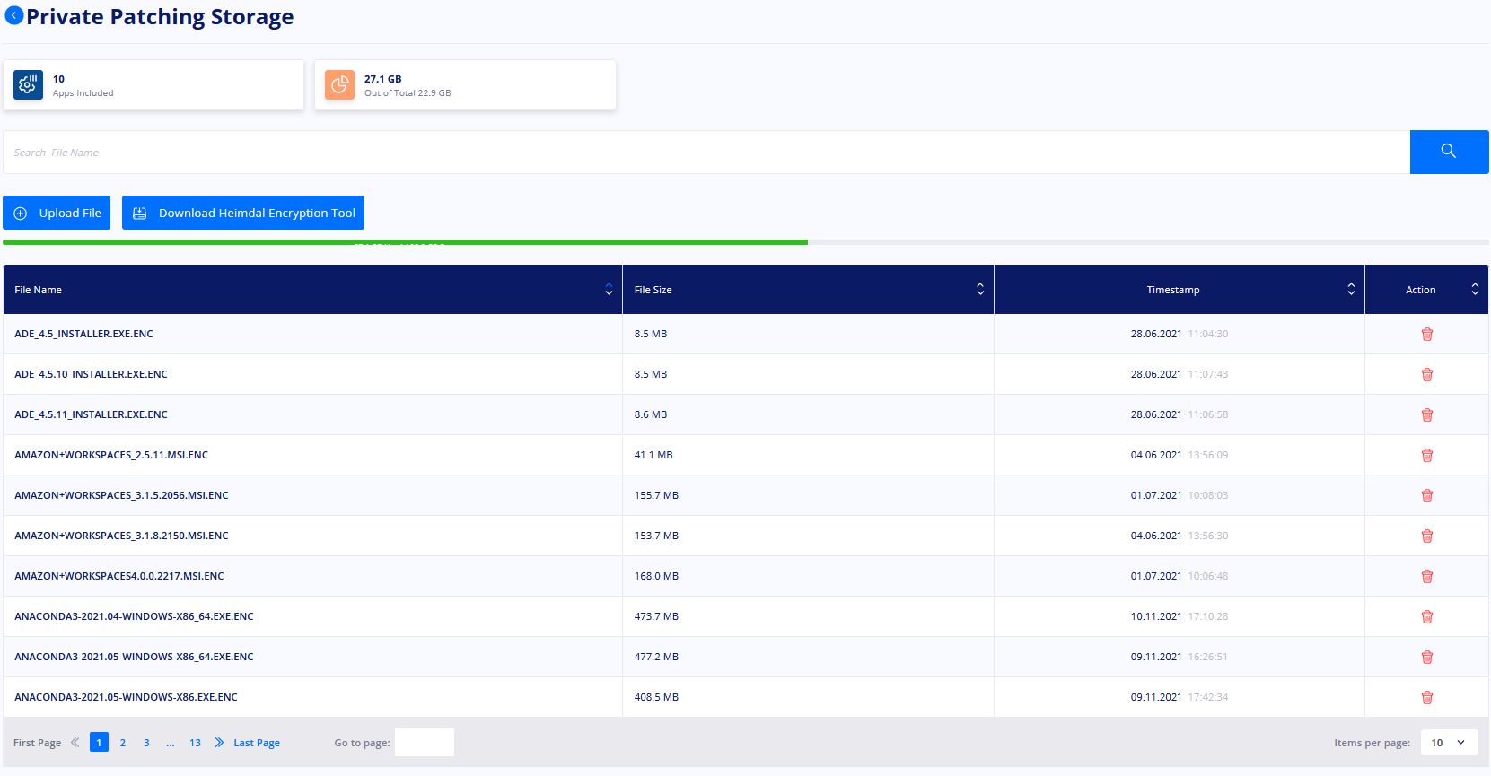Delete AMAZON+WORKSPACES_3.1.8.2150.MSI.ENC with its trash icon
1491x776 pixels.
coord(1427,536)
